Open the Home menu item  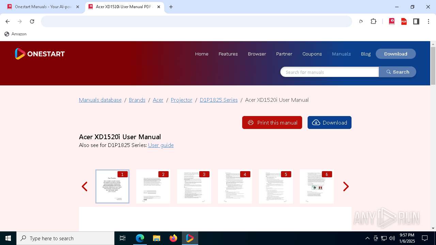pos(202,54)
